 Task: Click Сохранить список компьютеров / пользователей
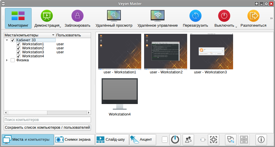pos(47,128)
